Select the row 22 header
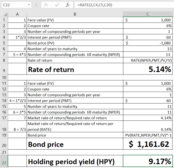Image resolution: width=174 pixels, height=168 pixels. tap(4, 161)
